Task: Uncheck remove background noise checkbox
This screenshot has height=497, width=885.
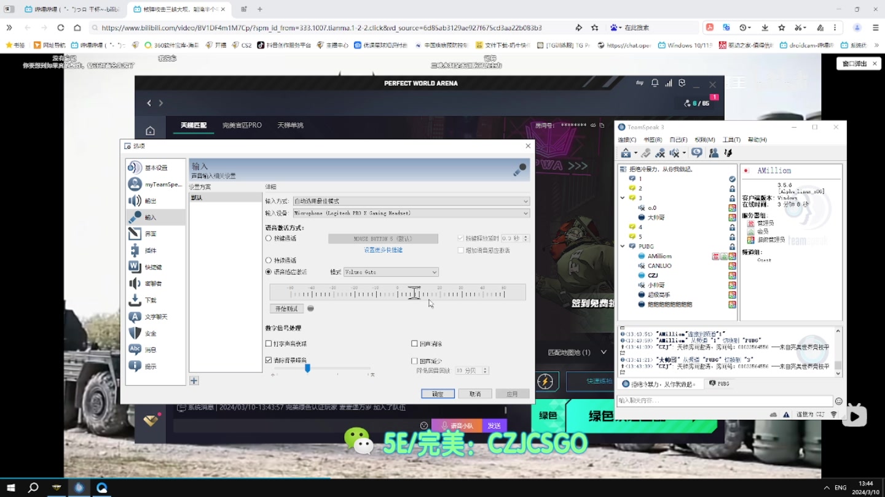Action: (269, 360)
